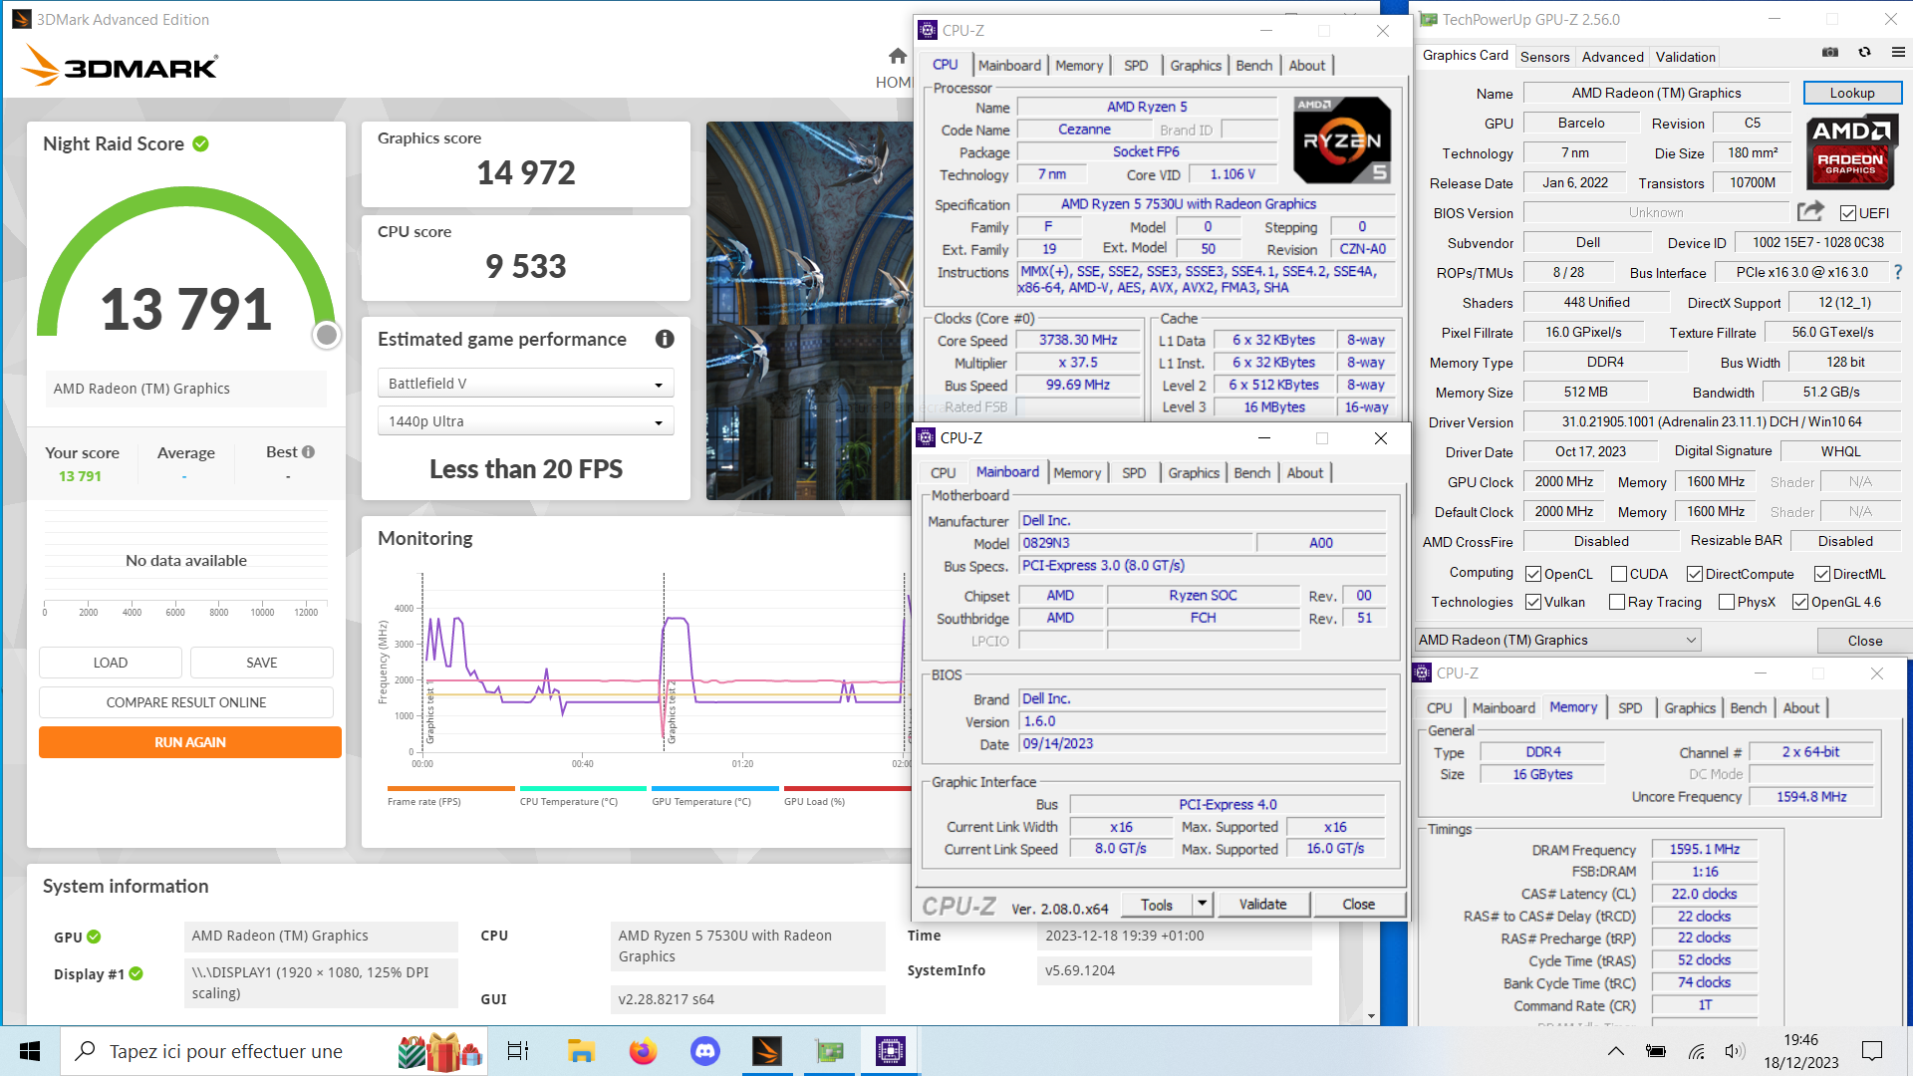
Task: Click the Windows search box
Action: 274,1051
